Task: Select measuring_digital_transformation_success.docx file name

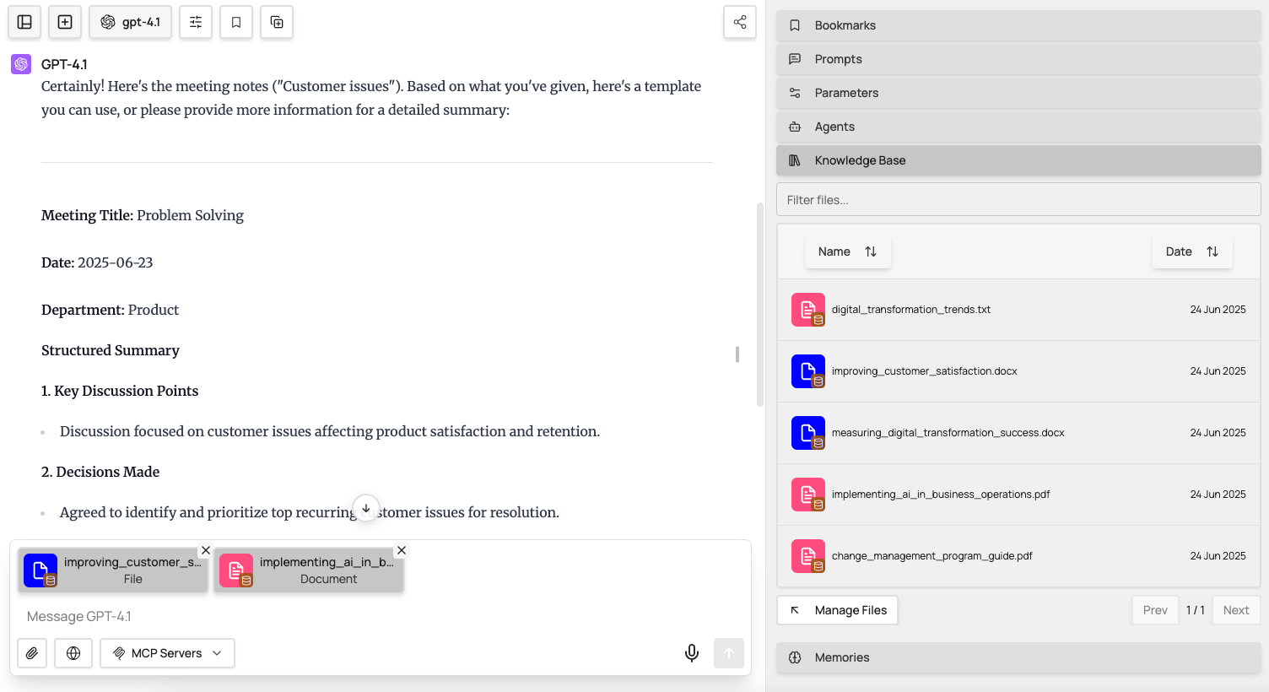Action: tap(948, 433)
